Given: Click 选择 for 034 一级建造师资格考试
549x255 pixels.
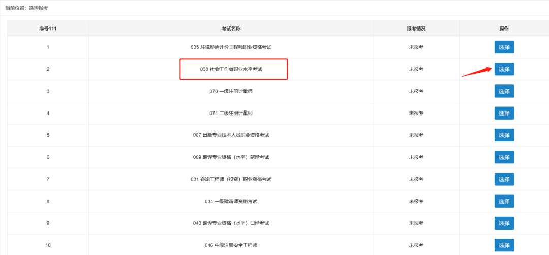Looking at the screenshot, I should (x=504, y=202).
